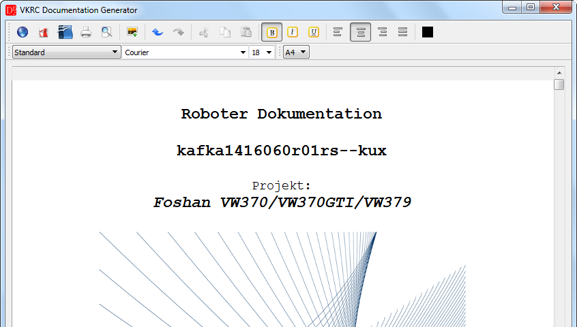The width and height of the screenshot is (577, 327).
Task: Maximize the VKRC Documentation Generator window
Action: point(531,7)
